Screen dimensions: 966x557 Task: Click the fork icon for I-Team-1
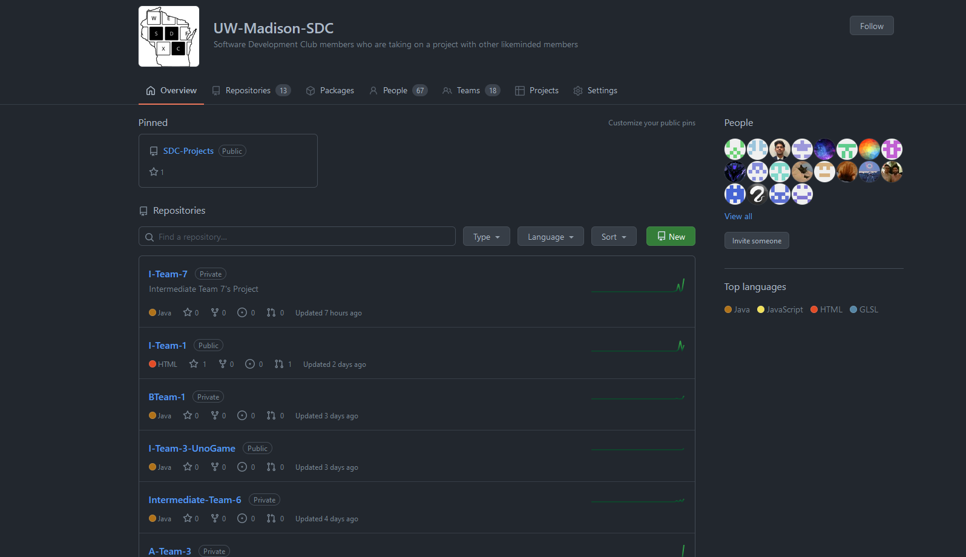coord(223,364)
